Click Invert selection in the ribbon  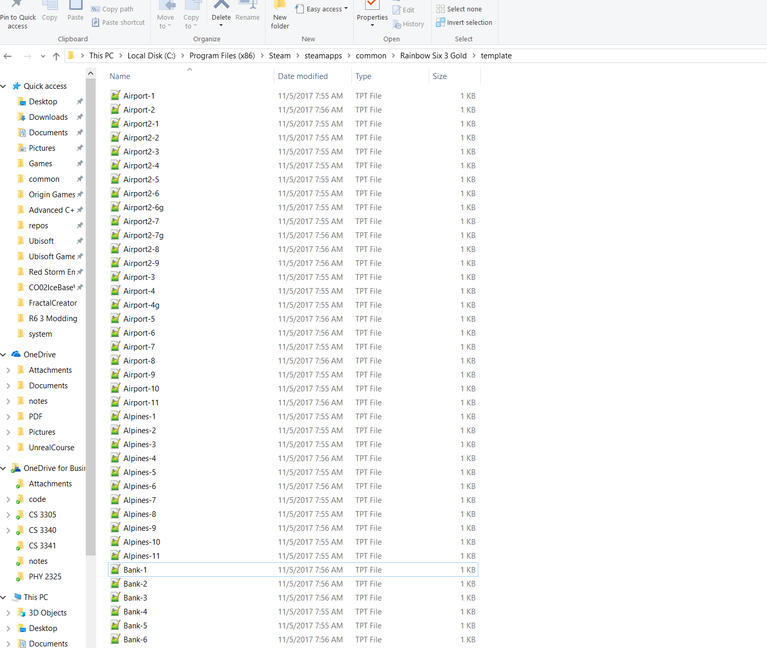(464, 22)
